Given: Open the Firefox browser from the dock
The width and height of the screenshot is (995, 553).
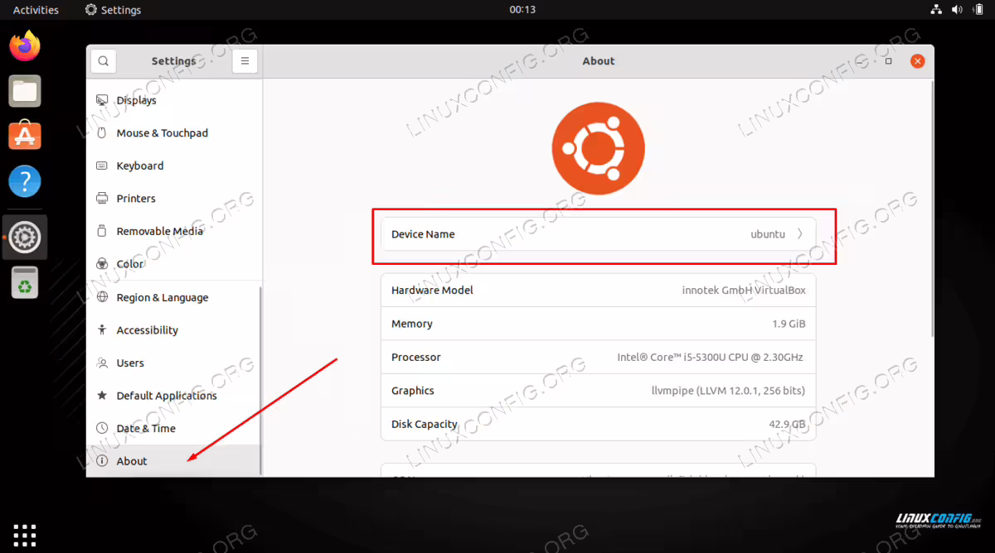Looking at the screenshot, I should click(x=25, y=46).
